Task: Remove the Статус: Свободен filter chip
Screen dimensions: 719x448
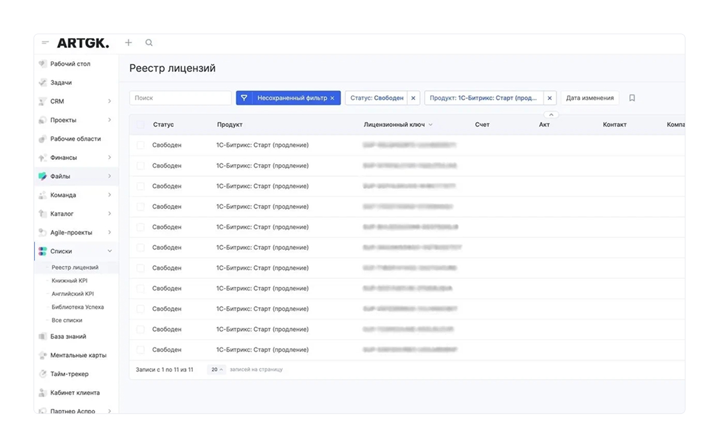Action: [x=413, y=98]
